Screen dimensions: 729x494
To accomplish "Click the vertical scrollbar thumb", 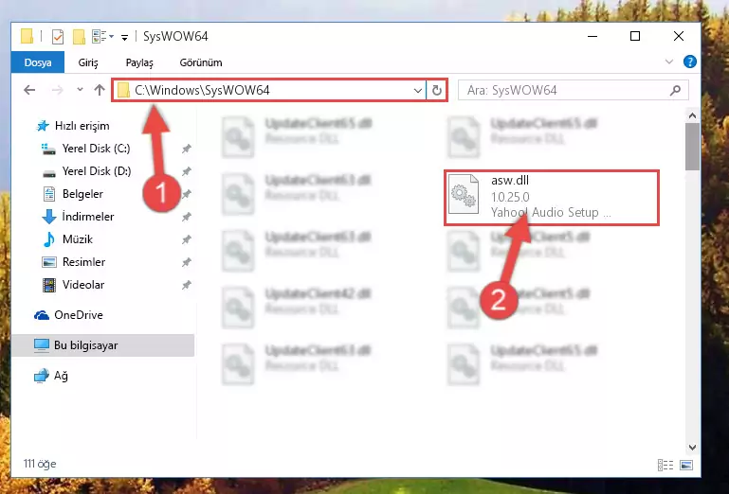I will pyautogui.click(x=692, y=147).
